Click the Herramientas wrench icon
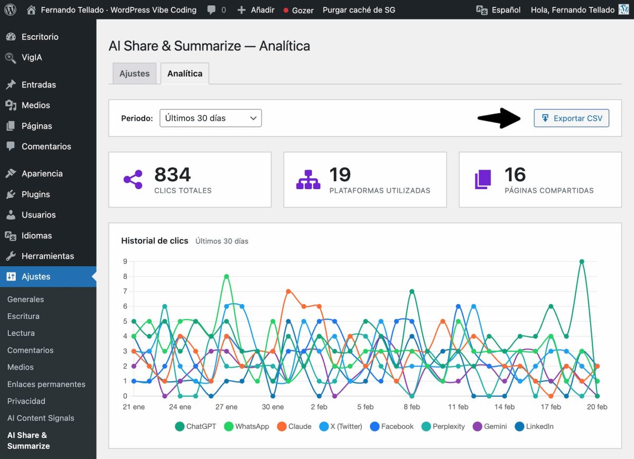The height and width of the screenshot is (459, 634). coord(11,256)
